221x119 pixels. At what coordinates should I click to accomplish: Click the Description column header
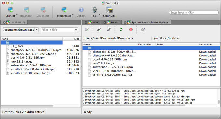(146, 44)
